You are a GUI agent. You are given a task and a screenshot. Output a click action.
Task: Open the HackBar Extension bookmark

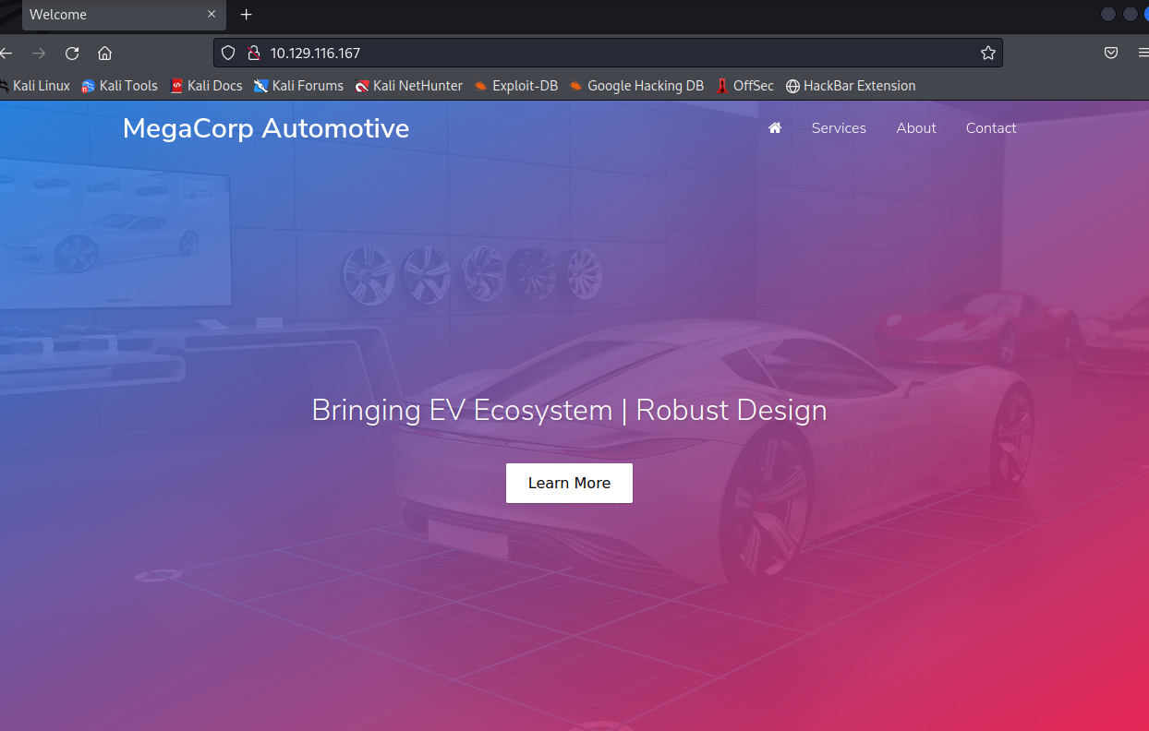click(851, 86)
